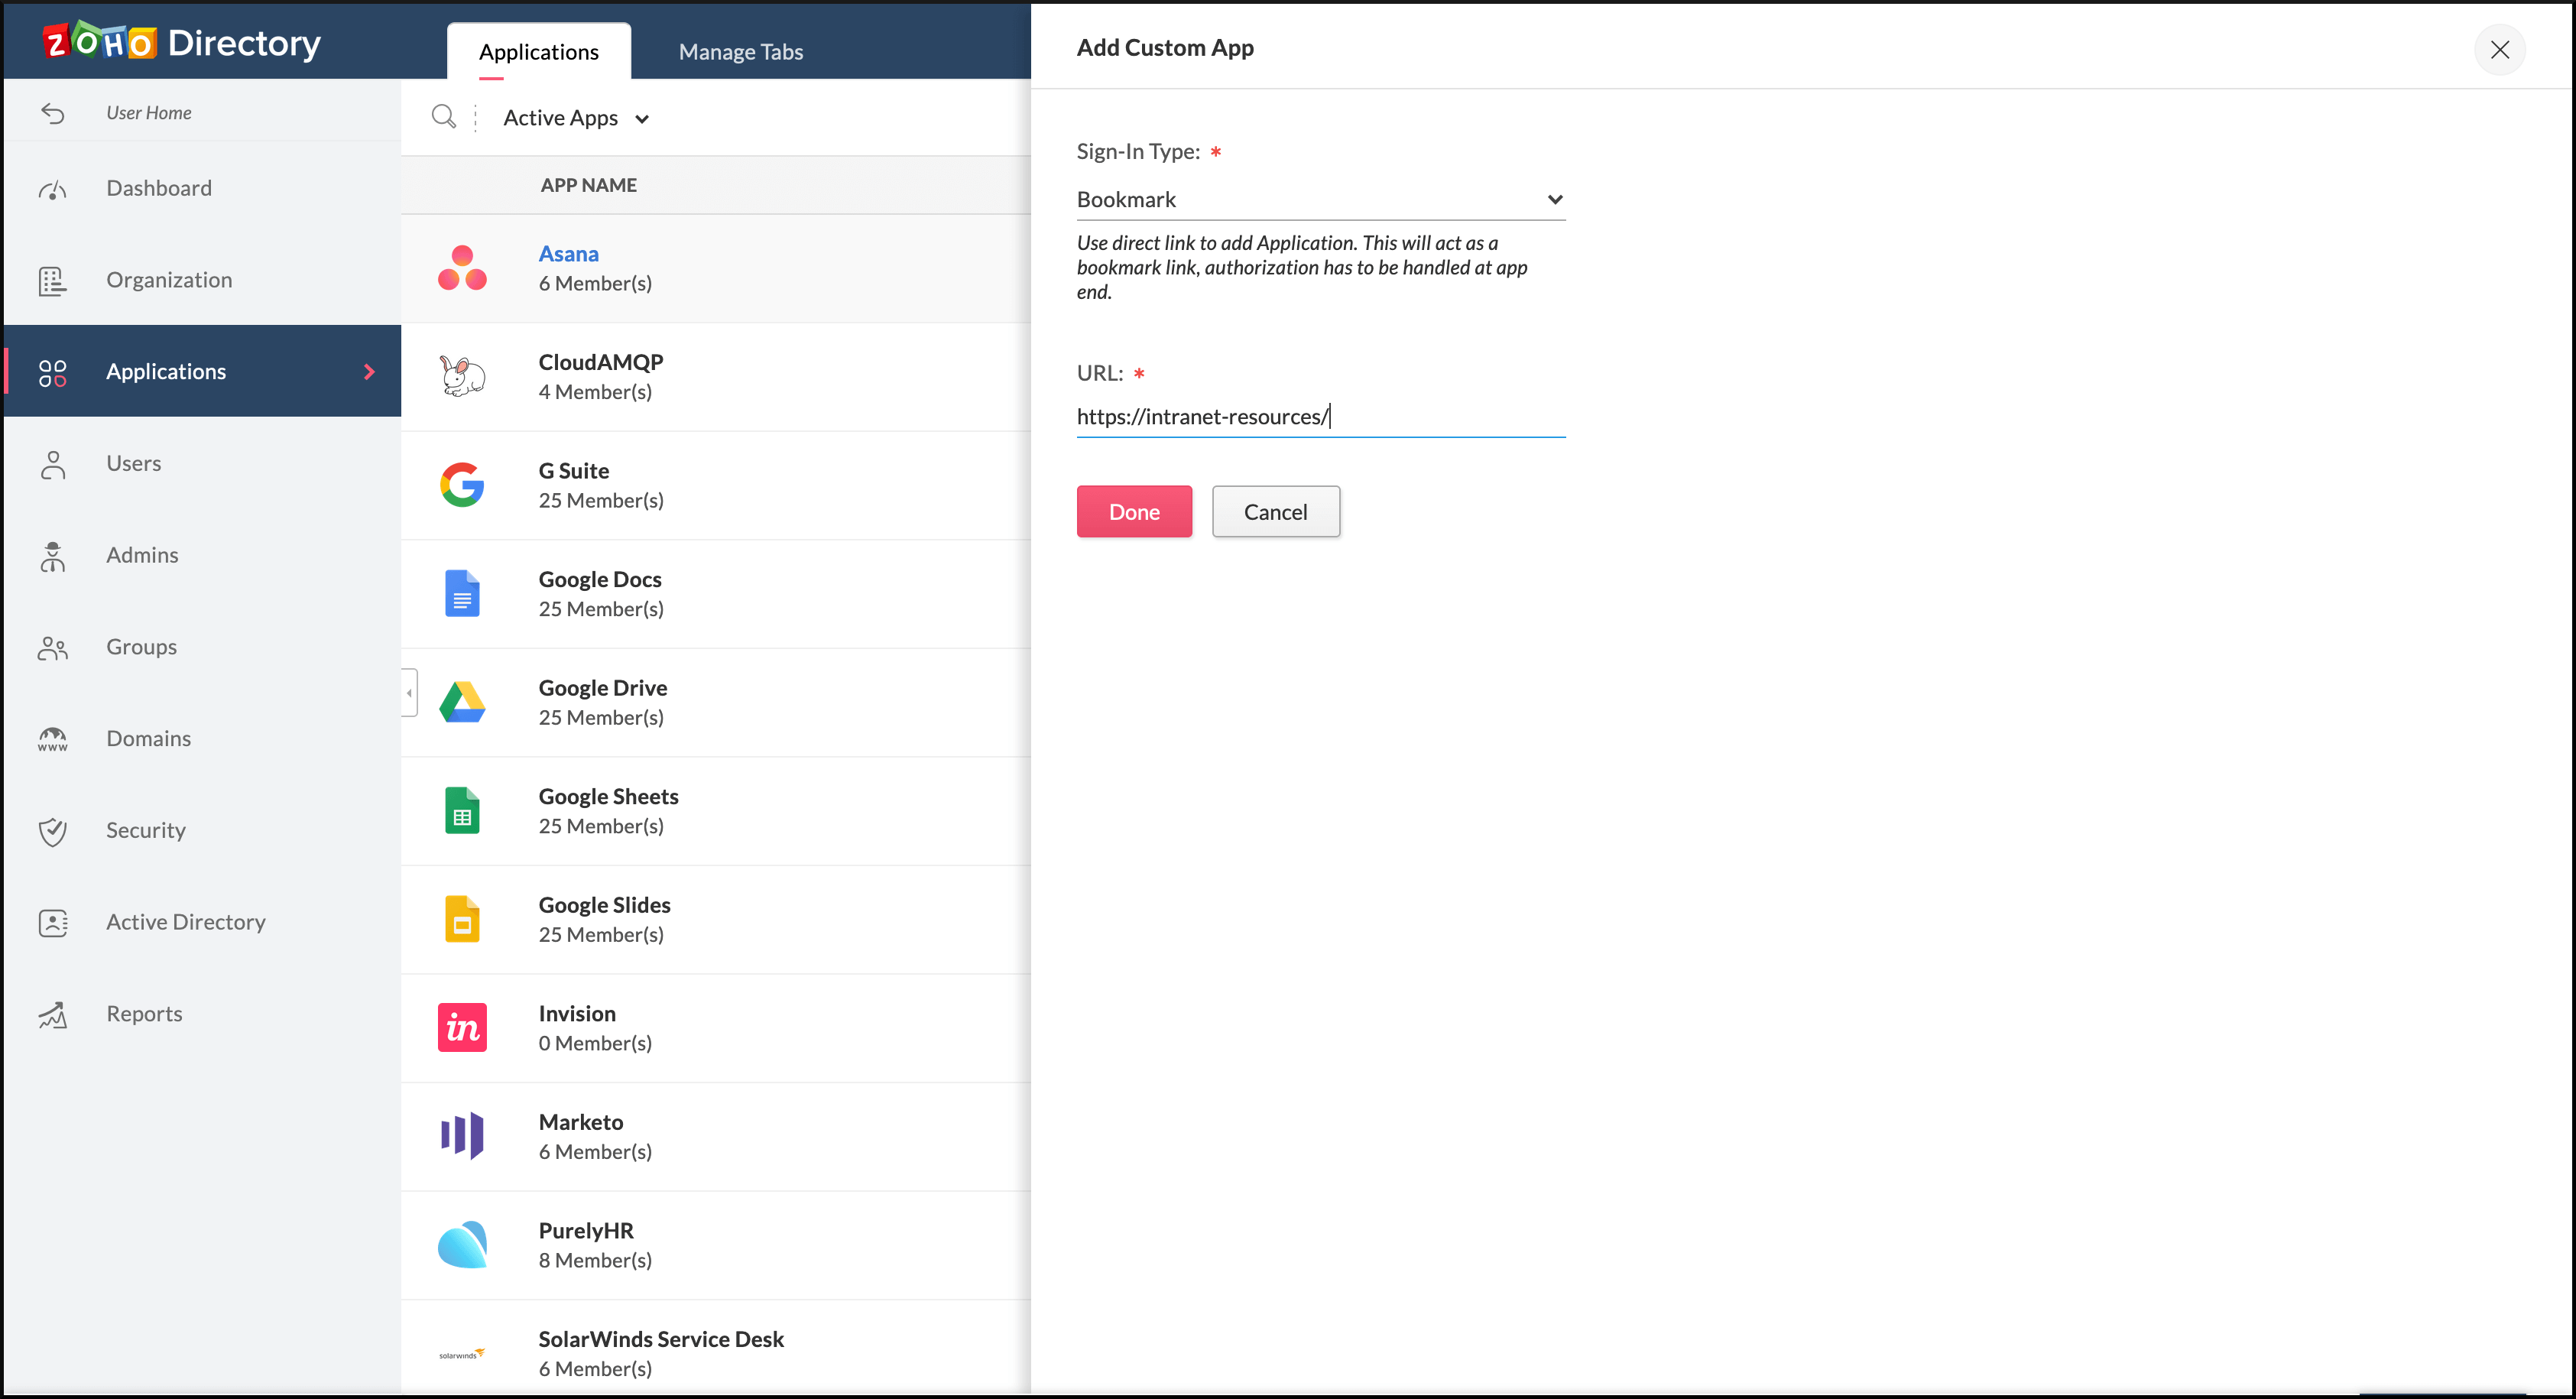
Task: Click the search magnifier icon
Action: click(x=443, y=117)
